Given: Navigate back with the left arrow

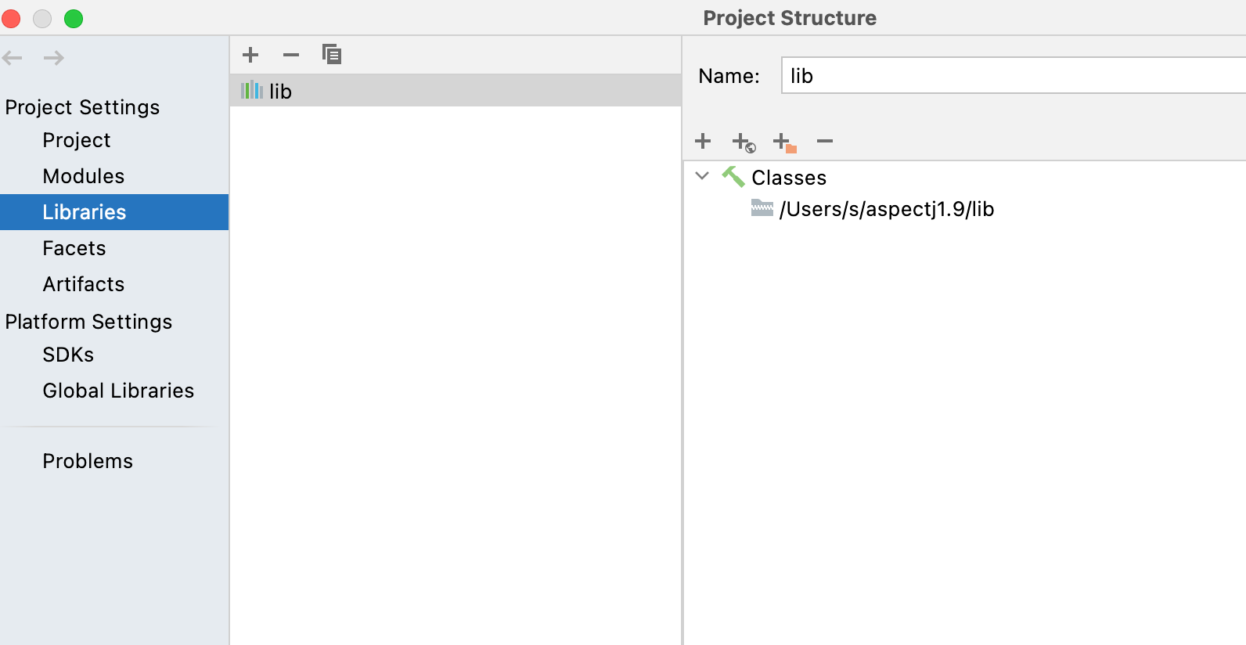Looking at the screenshot, I should 13,58.
